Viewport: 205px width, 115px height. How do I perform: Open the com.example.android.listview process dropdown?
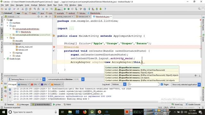(83, 79)
